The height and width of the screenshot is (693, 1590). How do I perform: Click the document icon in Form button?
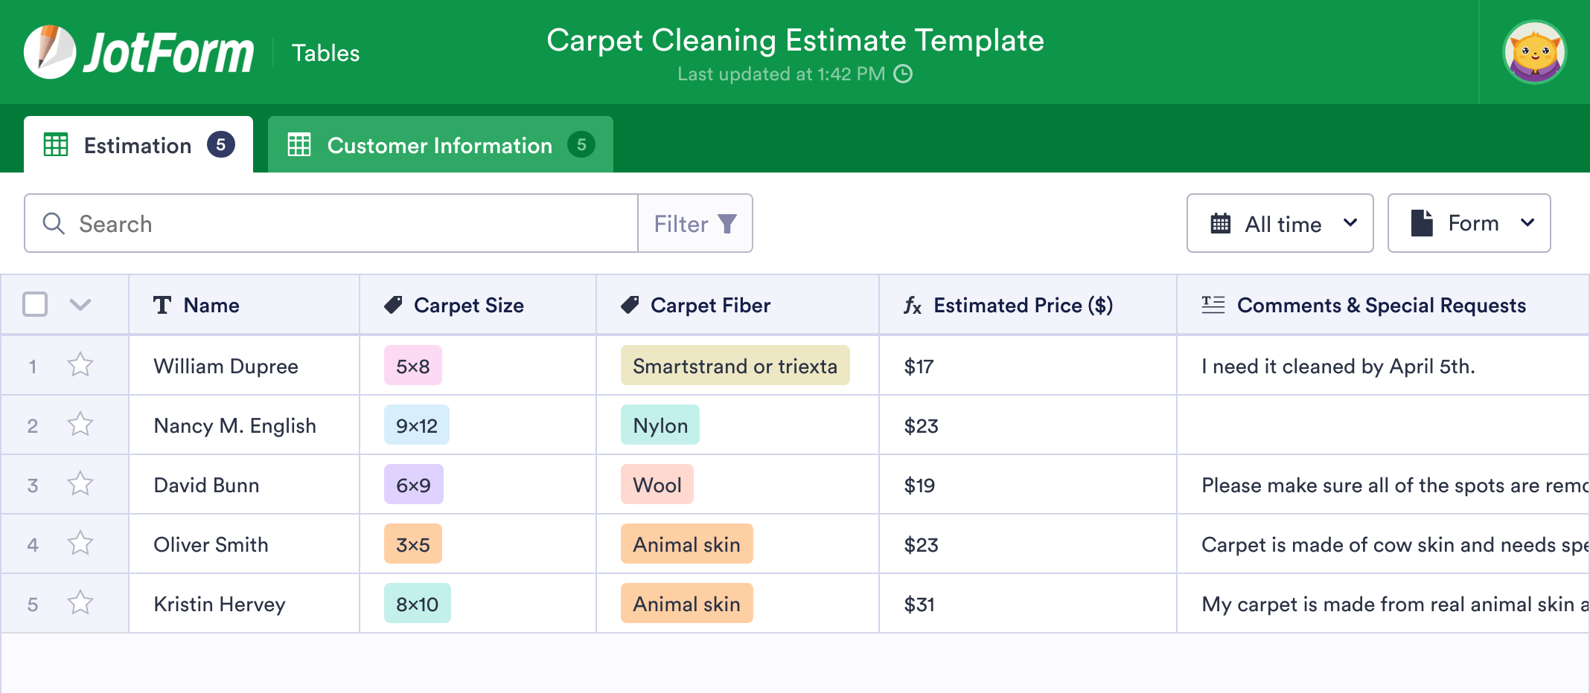coord(1423,223)
